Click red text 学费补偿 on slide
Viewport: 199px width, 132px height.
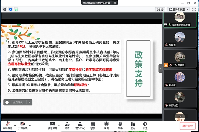tap(75, 69)
